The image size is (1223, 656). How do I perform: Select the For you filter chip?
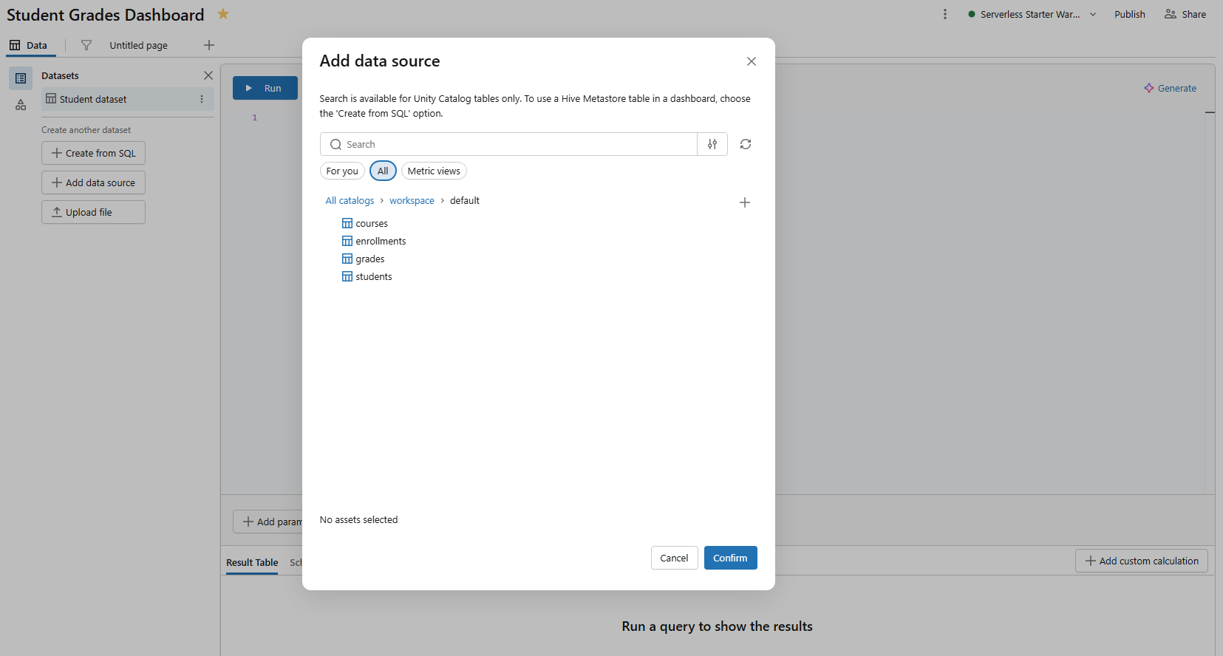tap(342, 171)
